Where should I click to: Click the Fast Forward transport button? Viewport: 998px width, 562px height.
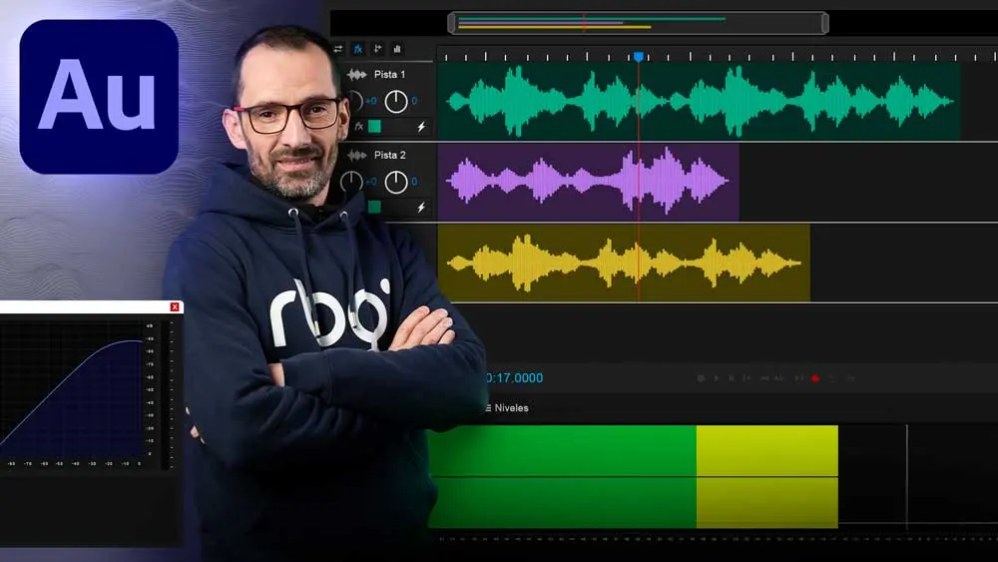(x=779, y=378)
